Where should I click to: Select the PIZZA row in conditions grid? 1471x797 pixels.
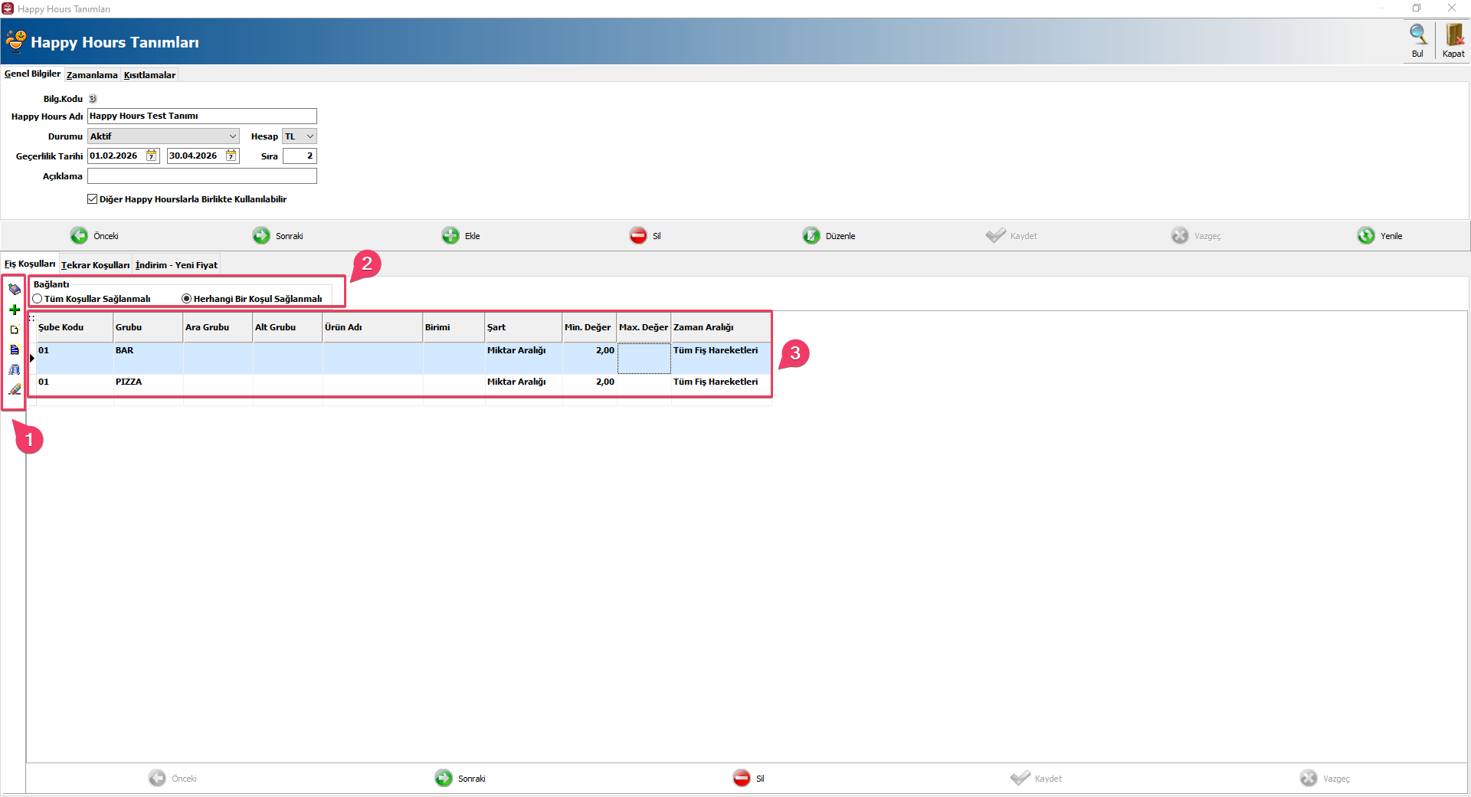point(129,382)
